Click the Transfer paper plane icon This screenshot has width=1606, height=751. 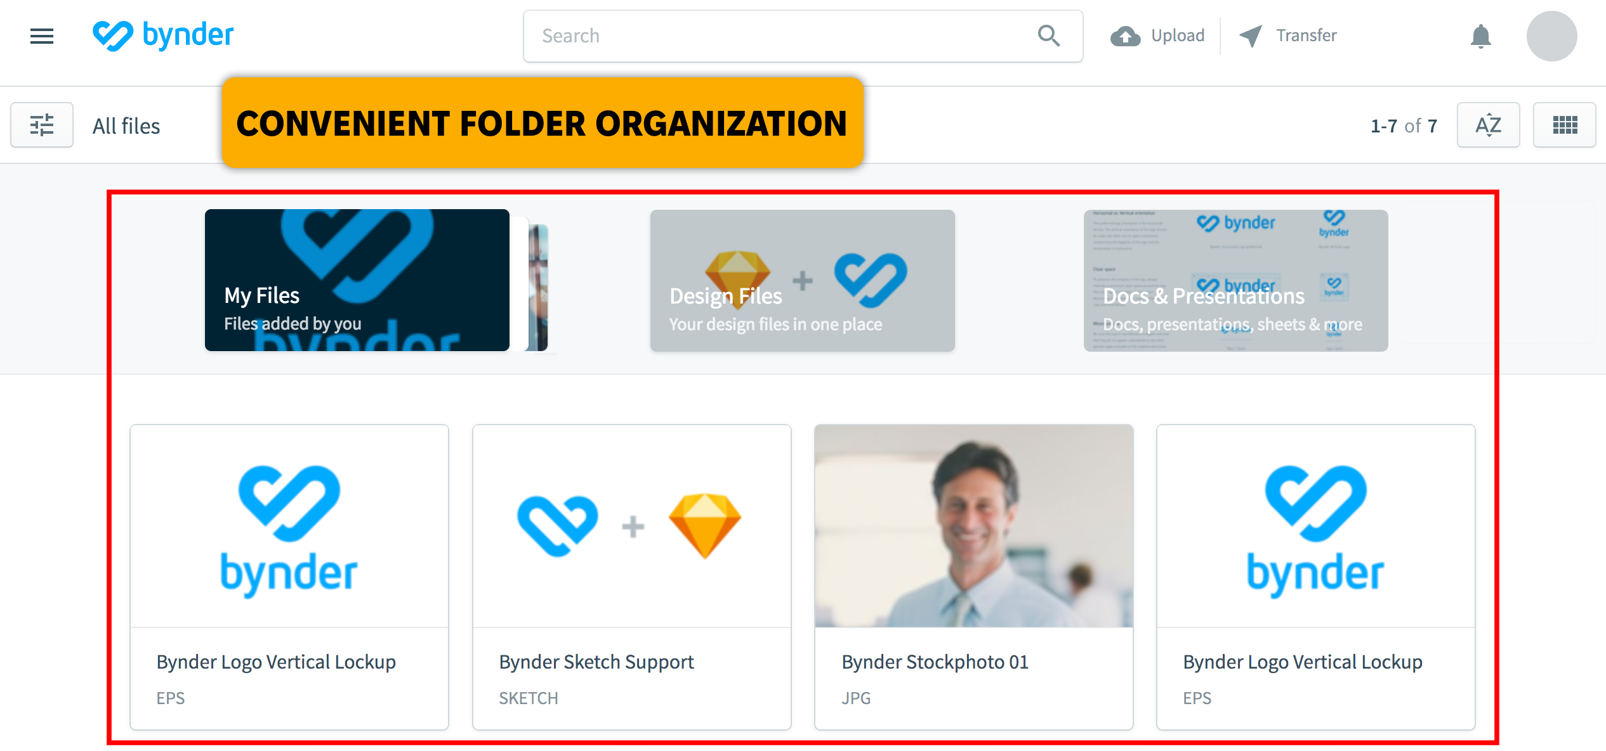[x=1251, y=36]
